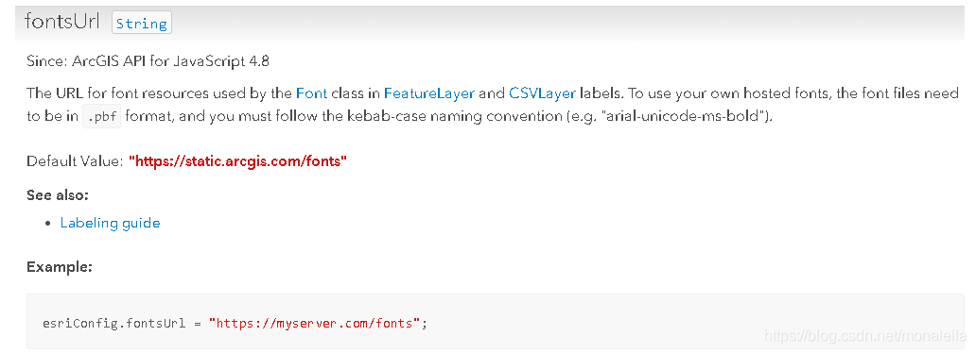Click the .pbf inline code tag
This screenshot has height=353, width=976.
102,117
